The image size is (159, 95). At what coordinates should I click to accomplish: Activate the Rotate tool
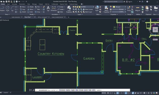coord(30,7)
